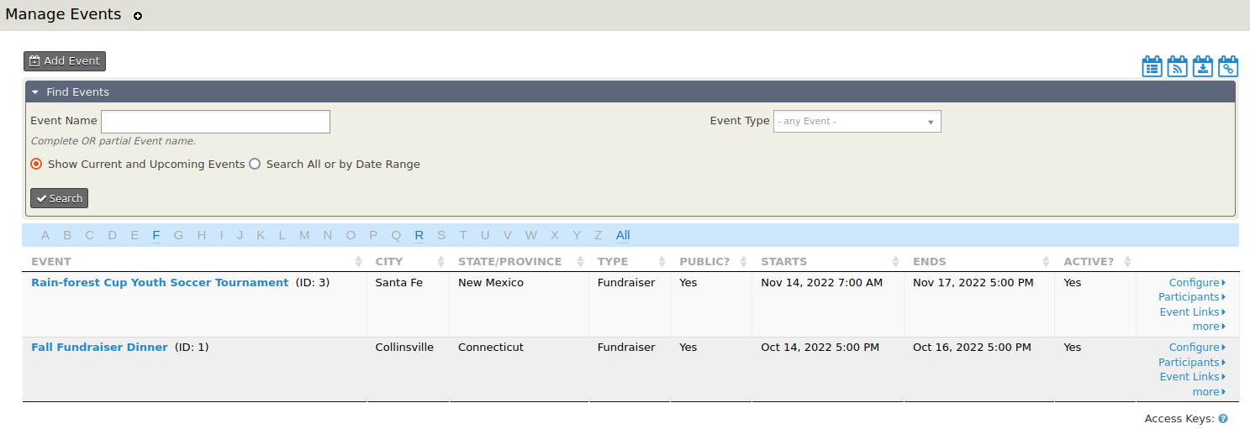Open the events listing calendar icon
This screenshot has height=429, width=1250.
click(x=1152, y=67)
